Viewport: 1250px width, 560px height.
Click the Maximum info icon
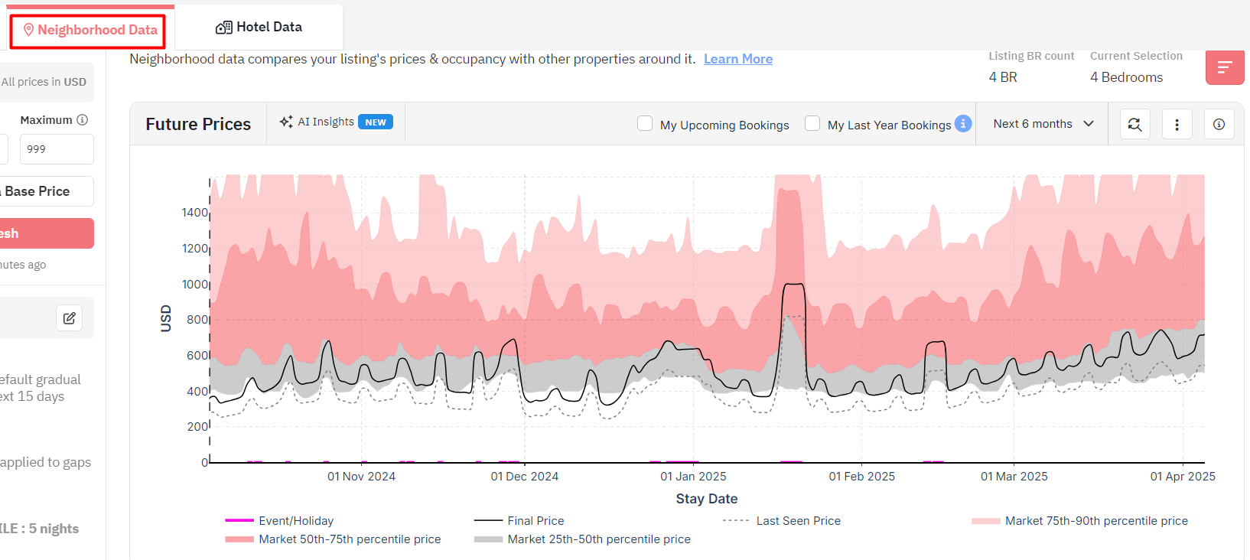[x=83, y=120]
